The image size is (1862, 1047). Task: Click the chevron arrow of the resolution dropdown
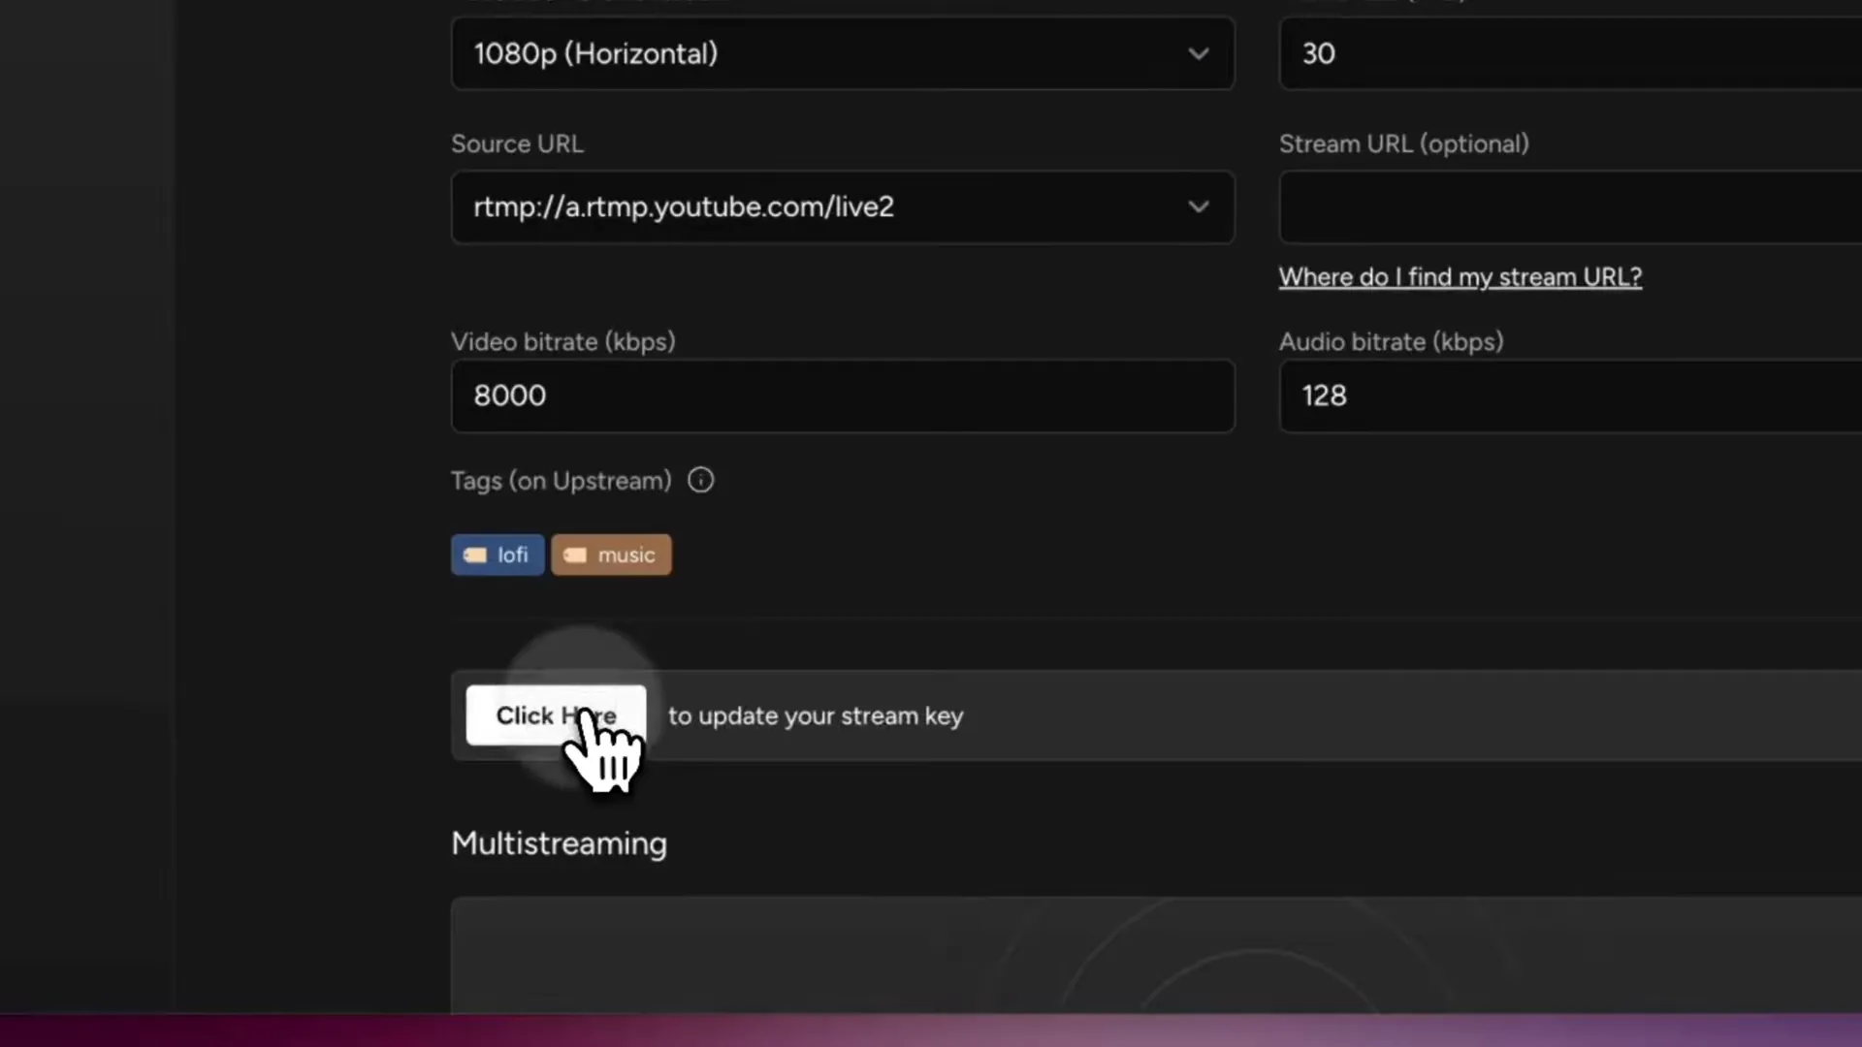pyautogui.click(x=1199, y=53)
